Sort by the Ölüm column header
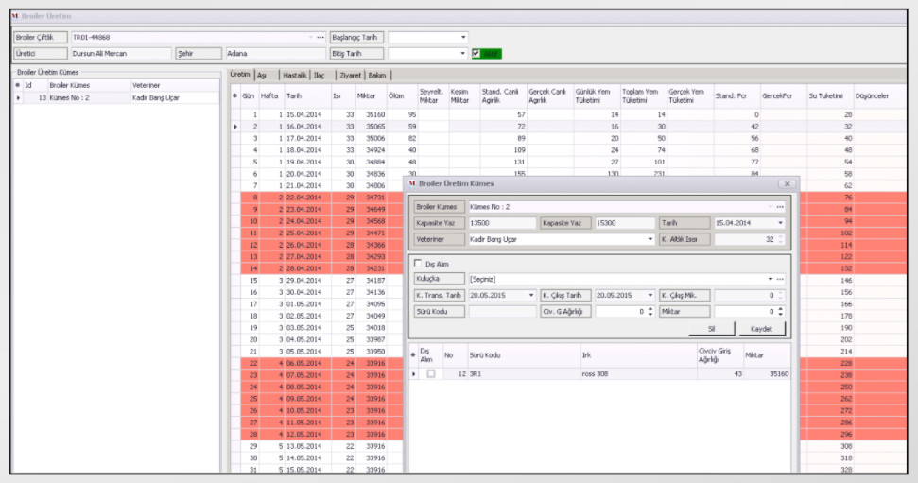 click(402, 96)
